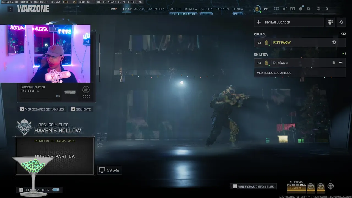Click the platform device icon beside DonDaza
The image size is (352, 198).
pos(334,63)
